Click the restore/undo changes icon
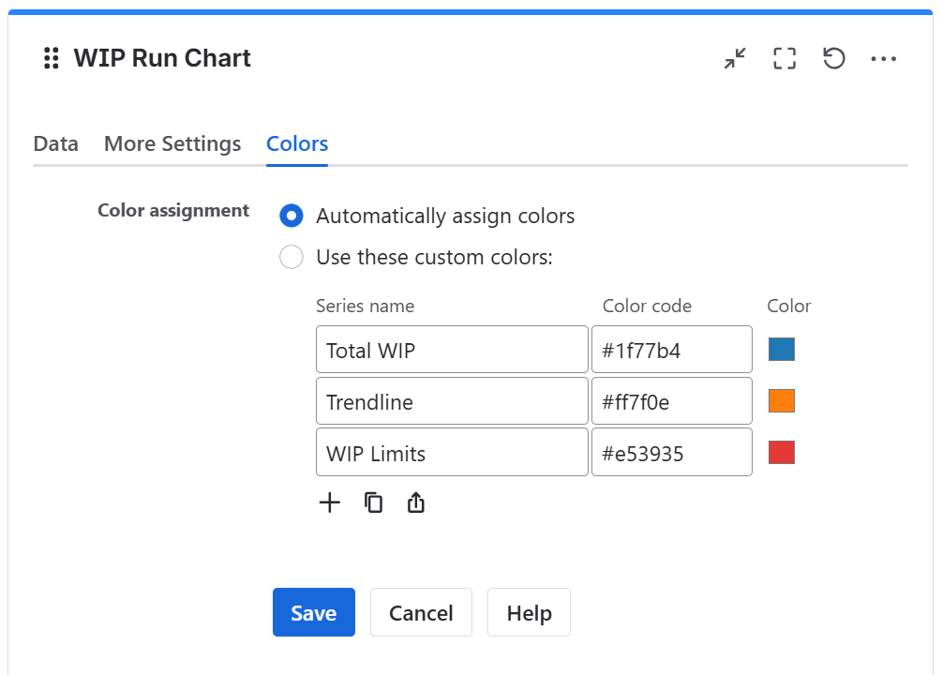Image resolution: width=942 pixels, height=675 pixels. [x=834, y=58]
